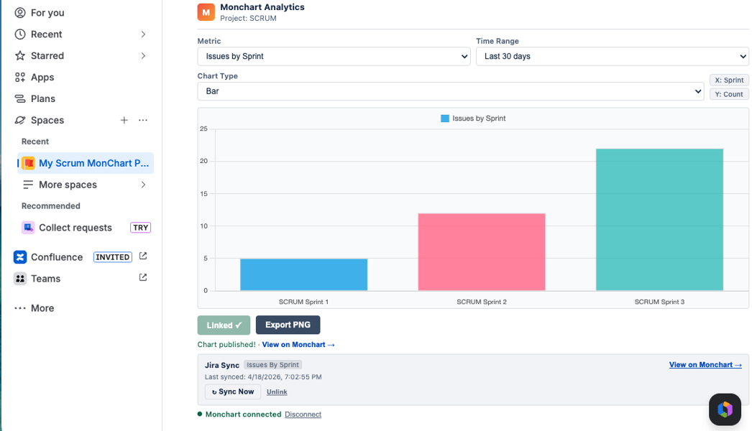Click the Last synced timestamp text

[263, 377]
